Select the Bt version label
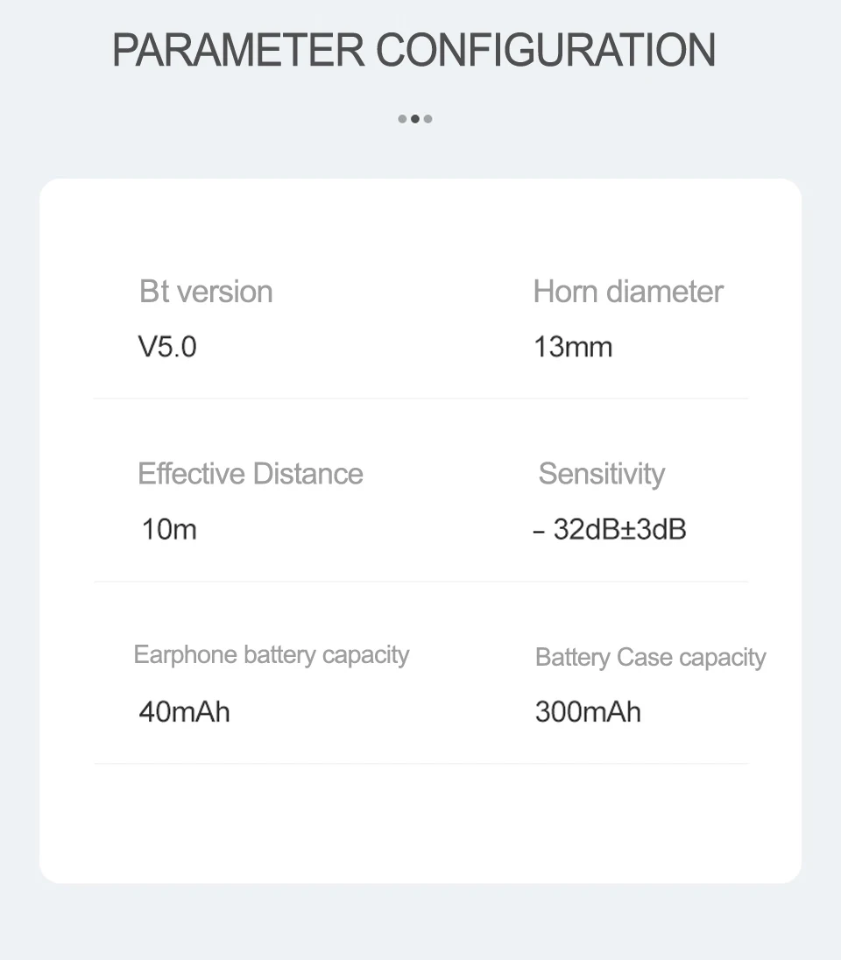 (206, 292)
